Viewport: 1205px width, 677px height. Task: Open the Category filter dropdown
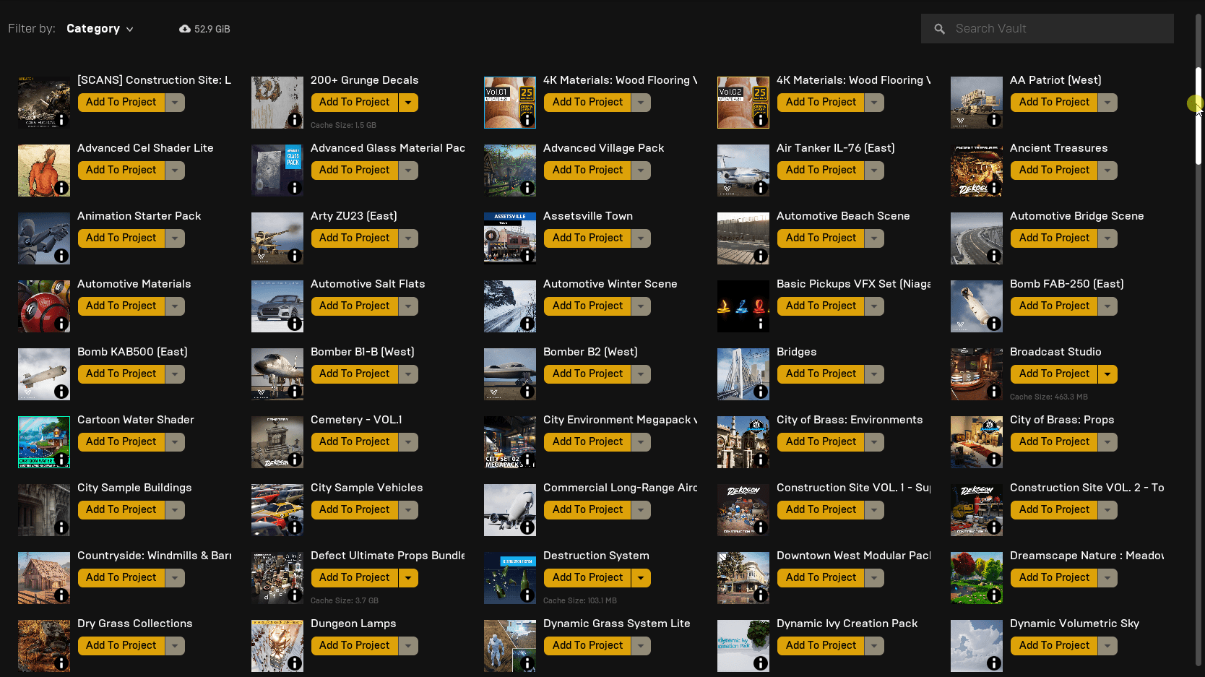pyautogui.click(x=100, y=29)
